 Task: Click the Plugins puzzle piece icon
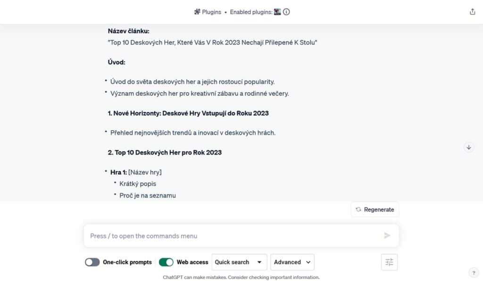click(197, 12)
